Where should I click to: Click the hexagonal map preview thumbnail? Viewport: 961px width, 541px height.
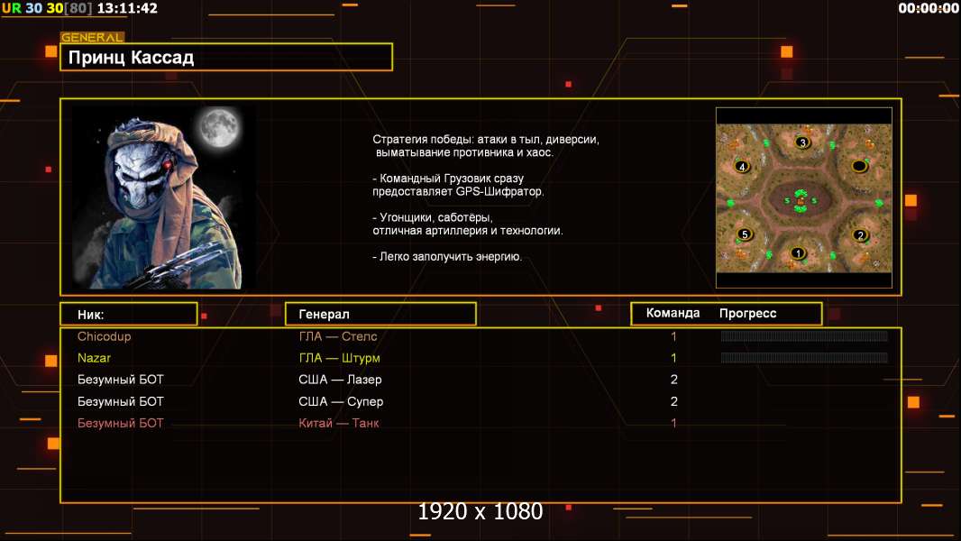pyautogui.click(x=804, y=197)
